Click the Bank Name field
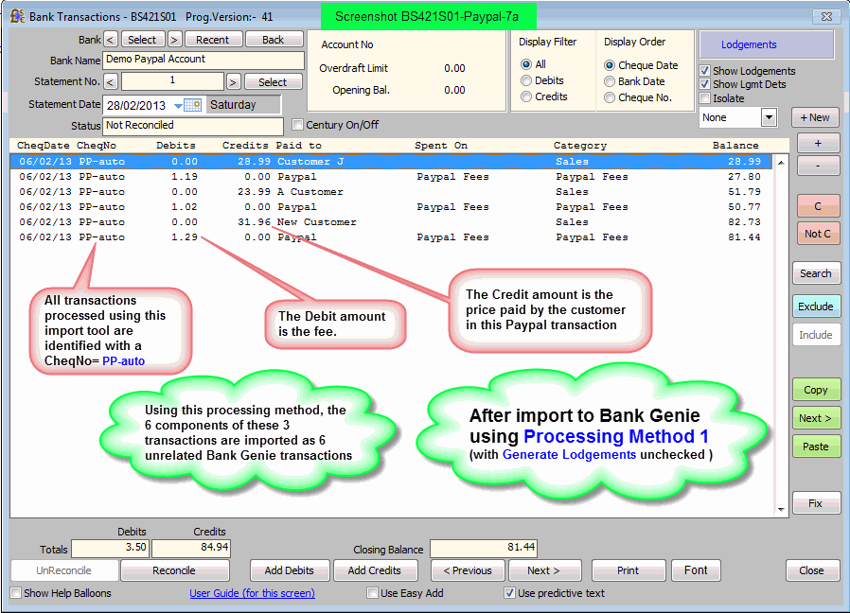This screenshot has height=613, width=850. [x=204, y=61]
